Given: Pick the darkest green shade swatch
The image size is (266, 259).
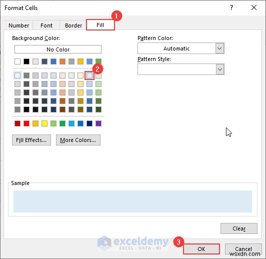Looking at the screenshot, I should click(98, 109).
